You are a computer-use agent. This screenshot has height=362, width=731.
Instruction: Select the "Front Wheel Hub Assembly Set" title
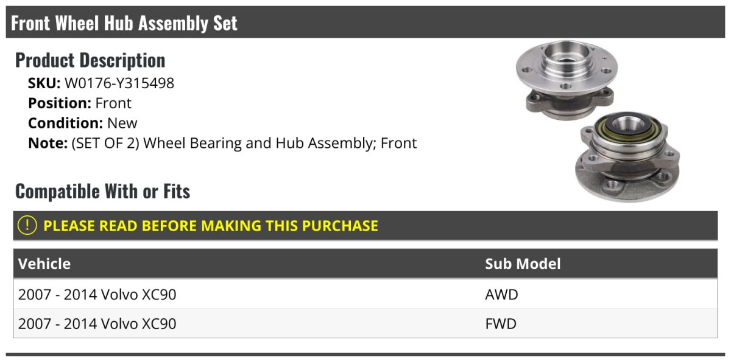(124, 23)
